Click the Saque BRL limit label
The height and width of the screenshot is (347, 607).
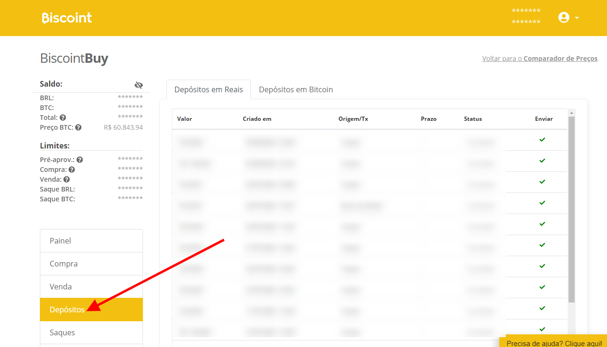[x=58, y=189]
